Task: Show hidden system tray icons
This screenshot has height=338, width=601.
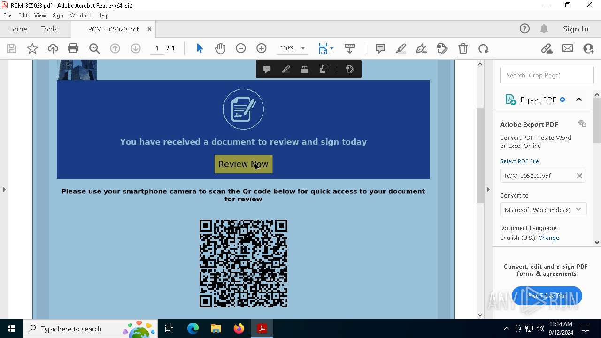Action: (x=506, y=329)
